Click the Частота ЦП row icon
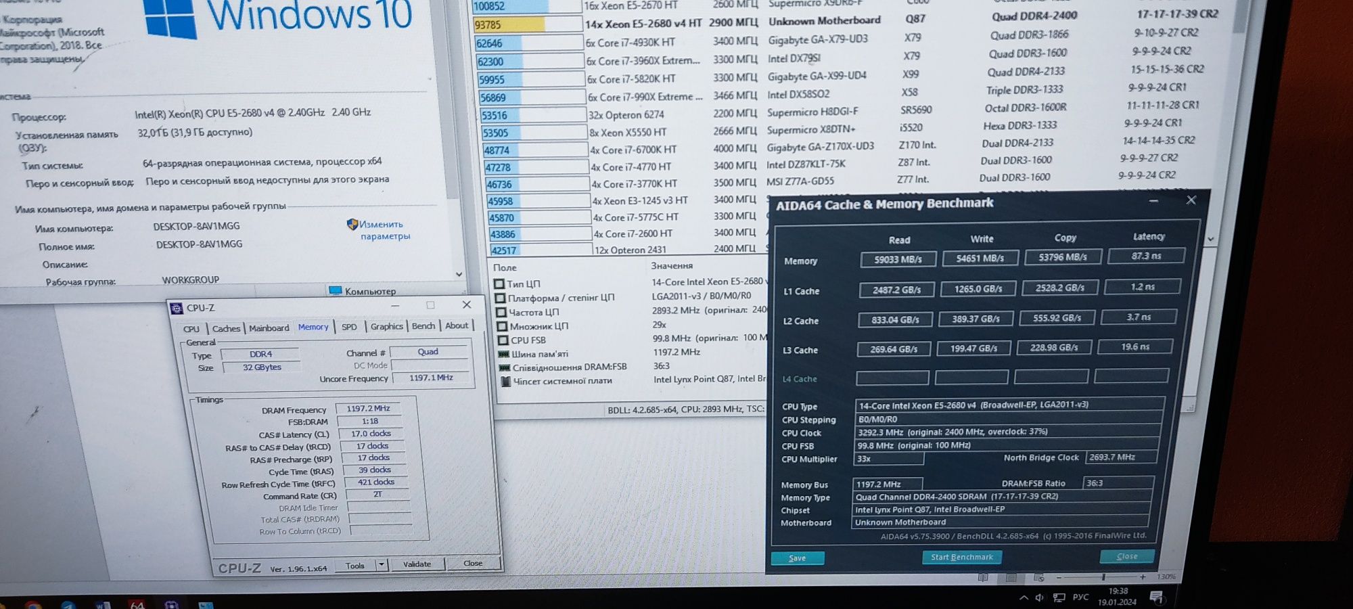The height and width of the screenshot is (609, 1353). [x=501, y=312]
